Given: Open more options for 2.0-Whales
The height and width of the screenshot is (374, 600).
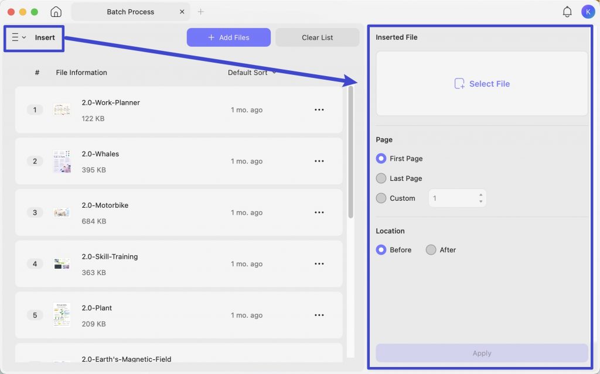Looking at the screenshot, I should click(x=319, y=161).
